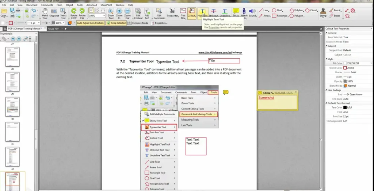Select the Pencil tool
374x191 pixels.
pos(335,10)
